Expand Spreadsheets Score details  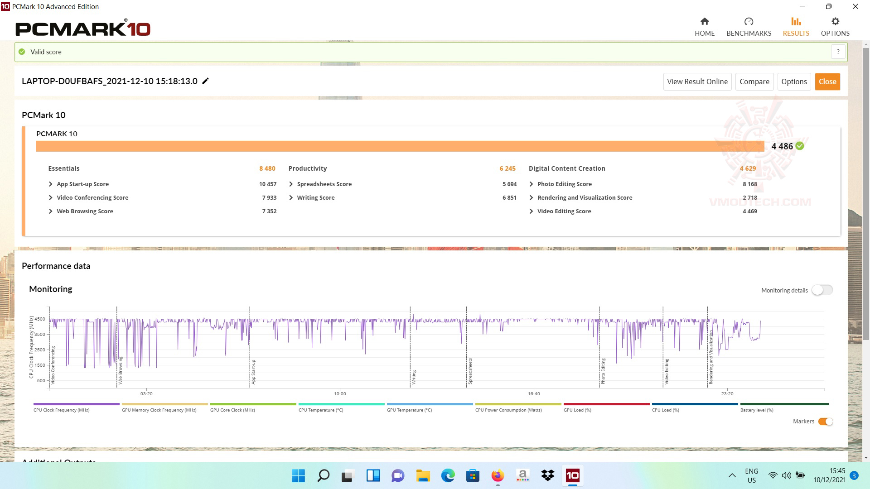[291, 184]
